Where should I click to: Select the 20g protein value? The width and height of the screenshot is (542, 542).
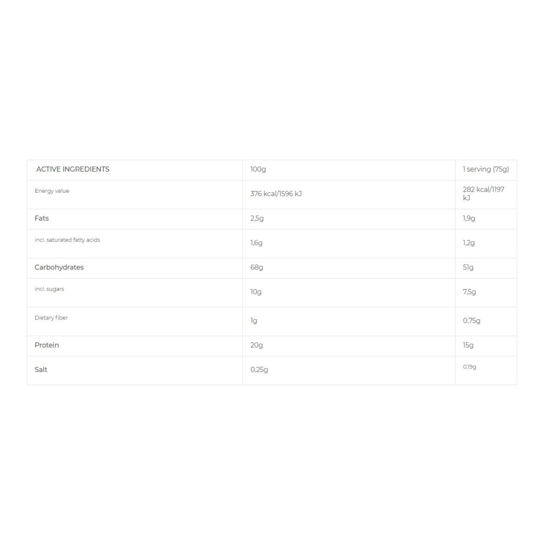tap(256, 346)
